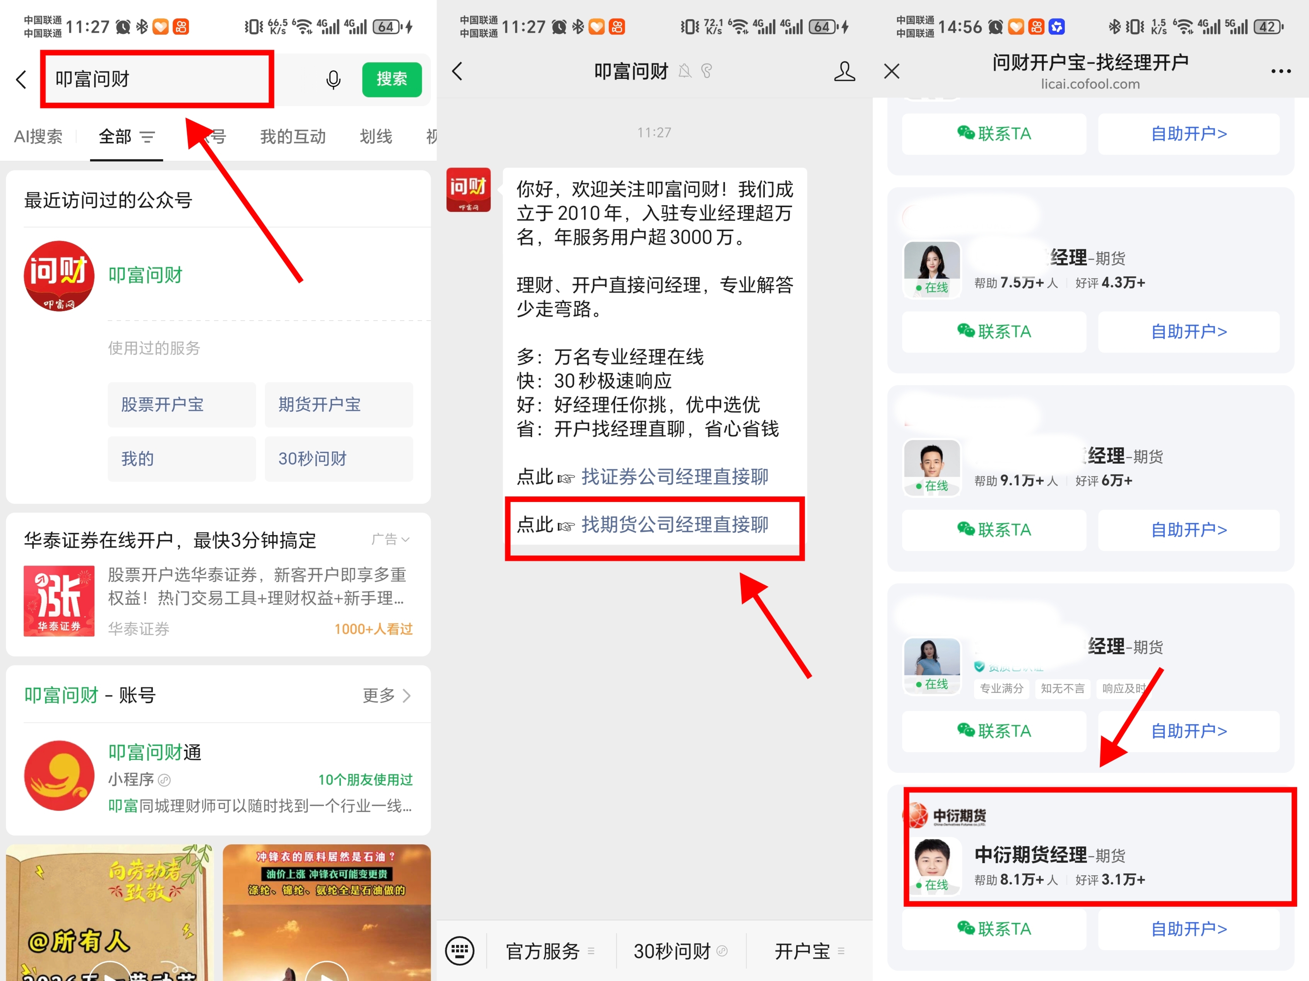Tap the battery indicator showing 42
Image resolution: width=1309 pixels, height=981 pixels.
[1269, 27]
